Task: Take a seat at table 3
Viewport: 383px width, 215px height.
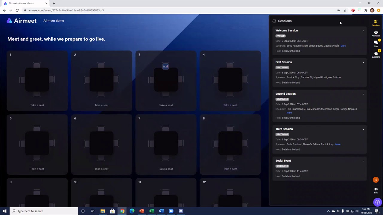Action: click(x=166, y=105)
